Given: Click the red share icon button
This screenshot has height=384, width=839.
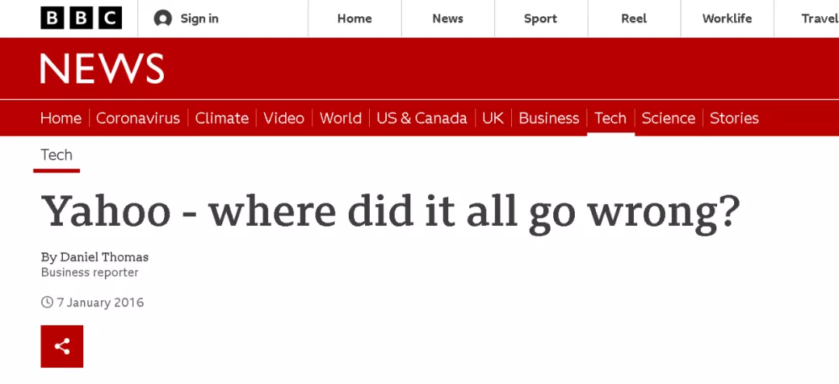Looking at the screenshot, I should [62, 346].
